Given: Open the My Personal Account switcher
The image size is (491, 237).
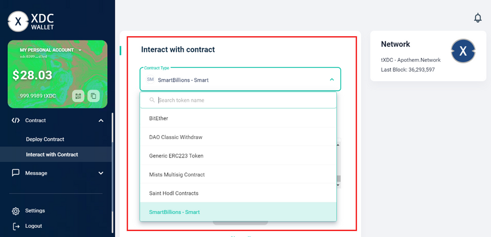Looking at the screenshot, I should (80, 50).
